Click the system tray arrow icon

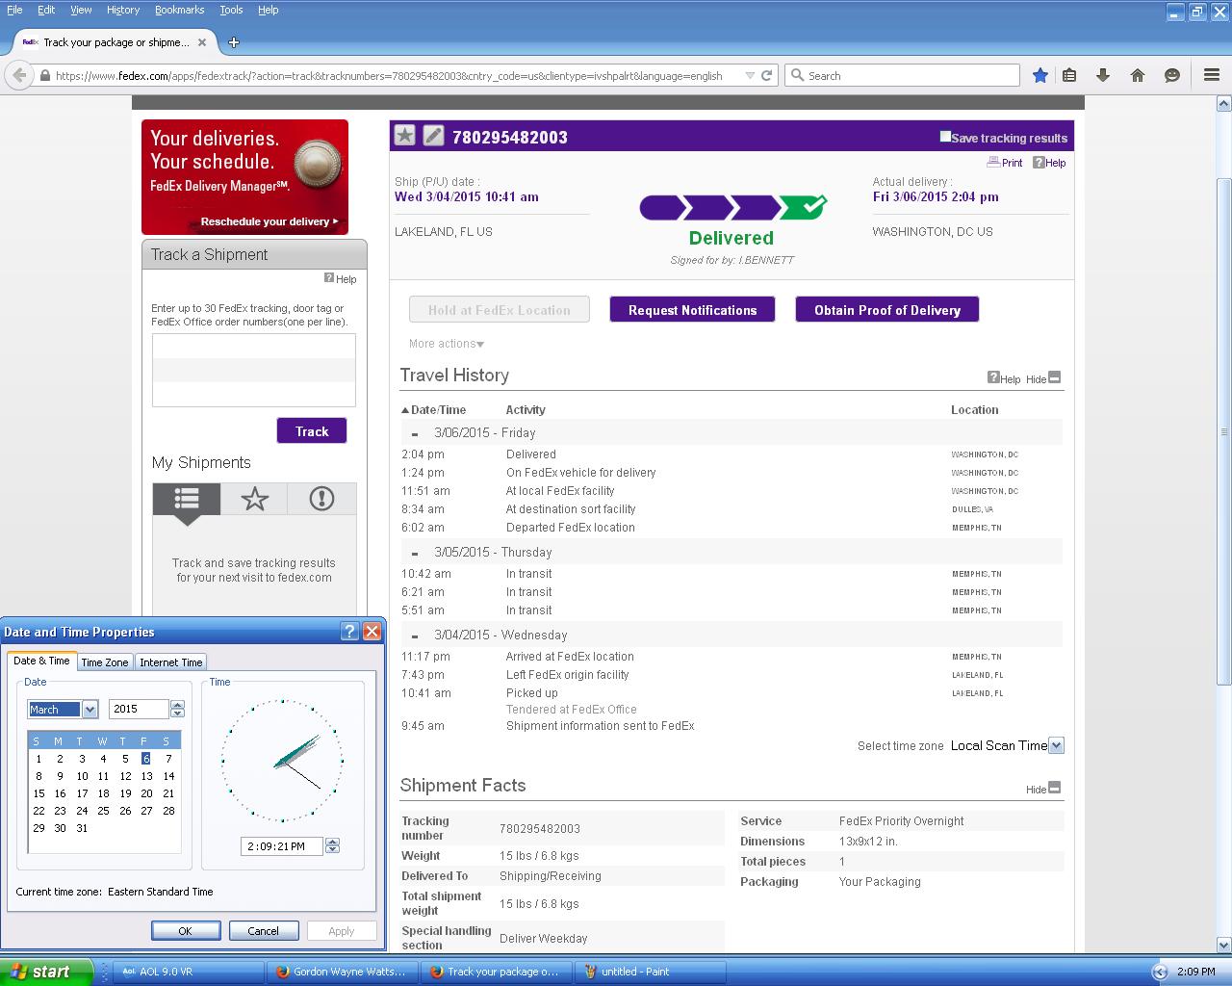pyautogui.click(x=1160, y=972)
